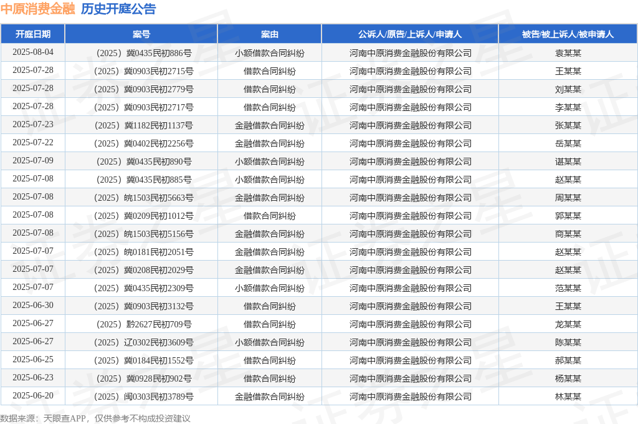The image size is (638, 424).
Task: Click 小额借款合同纠纷 in the 2025-08-04 row
Action: coord(269,53)
